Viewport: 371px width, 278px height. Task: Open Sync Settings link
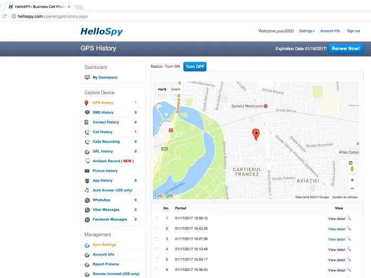pos(104,245)
